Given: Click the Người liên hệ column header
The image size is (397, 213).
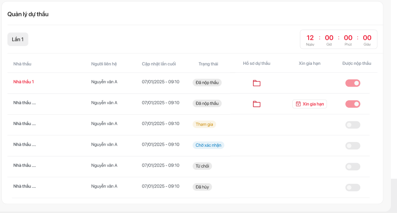Looking at the screenshot, I should [104, 63].
